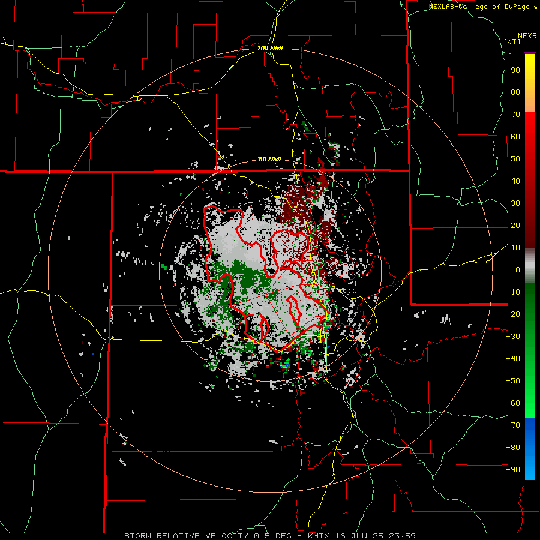Click the -20 value on velocity scale

tap(513, 314)
